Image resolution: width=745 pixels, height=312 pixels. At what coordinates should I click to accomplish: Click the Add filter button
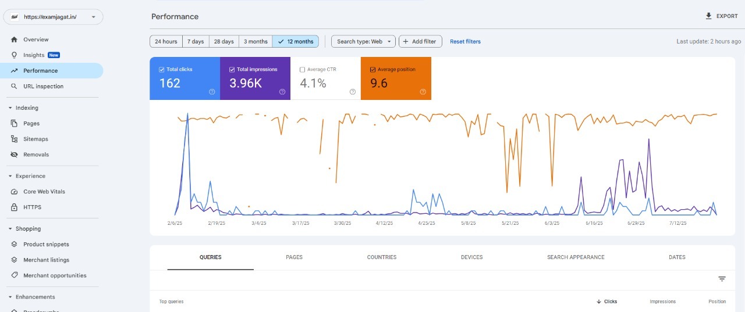tap(420, 42)
